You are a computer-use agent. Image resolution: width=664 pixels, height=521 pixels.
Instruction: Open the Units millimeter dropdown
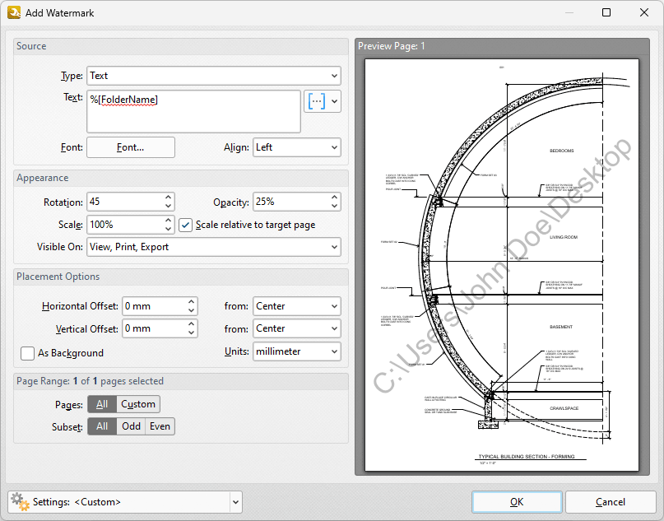(x=297, y=351)
